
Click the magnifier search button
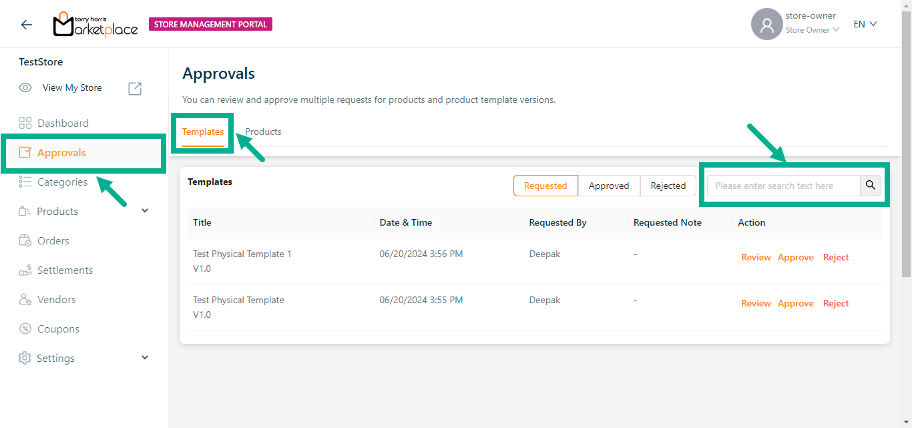tap(871, 186)
